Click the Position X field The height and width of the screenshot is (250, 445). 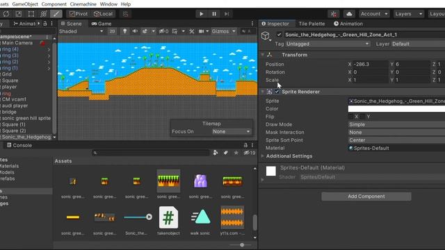[371, 65]
